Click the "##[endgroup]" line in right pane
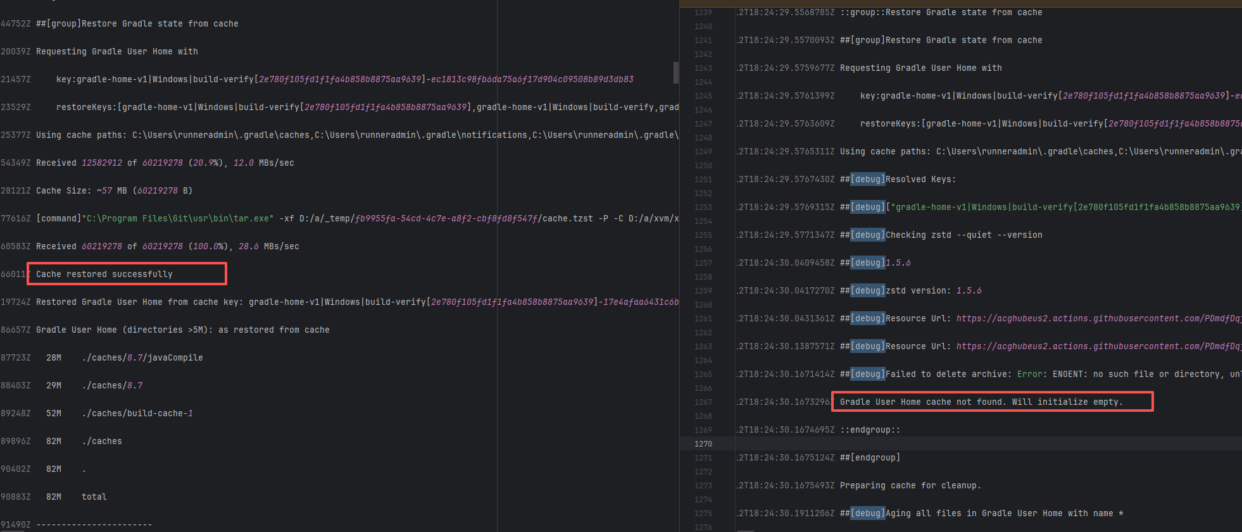The height and width of the screenshot is (532, 1242). (870, 457)
